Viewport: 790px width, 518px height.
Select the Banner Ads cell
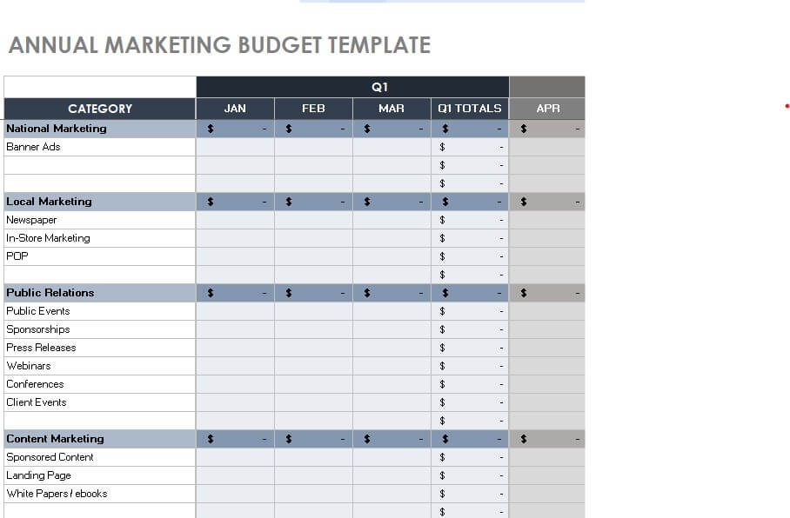(33, 147)
